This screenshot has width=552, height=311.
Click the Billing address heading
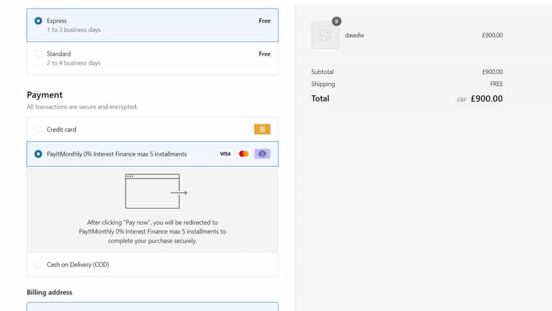coord(49,292)
